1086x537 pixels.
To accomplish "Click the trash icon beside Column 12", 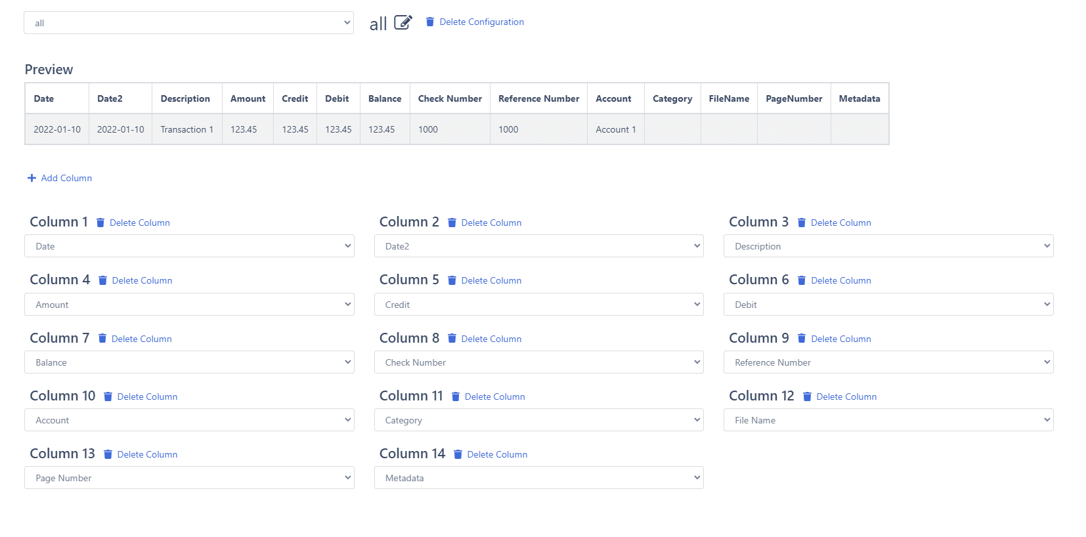I will [807, 397].
